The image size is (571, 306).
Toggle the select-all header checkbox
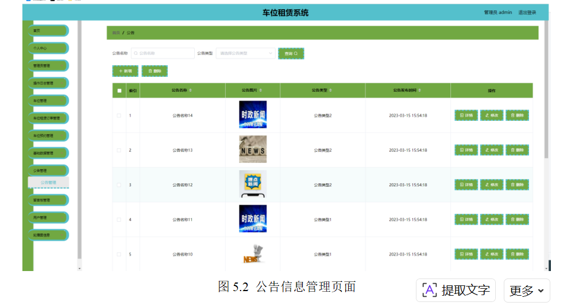point(119,91)
